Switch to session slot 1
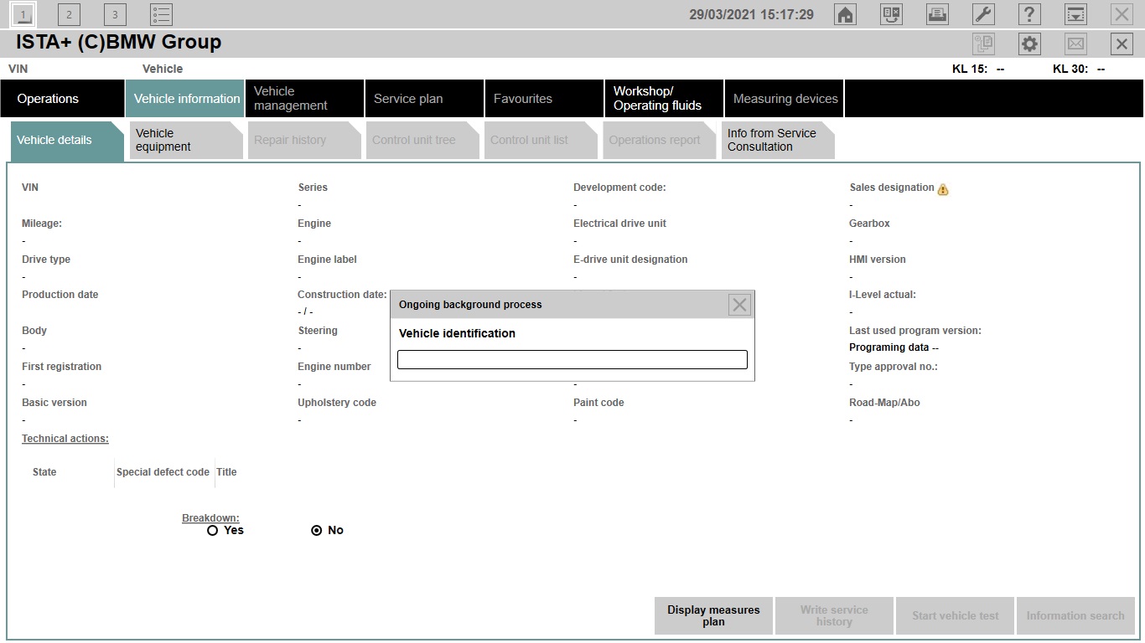 [x=23, y=14]
